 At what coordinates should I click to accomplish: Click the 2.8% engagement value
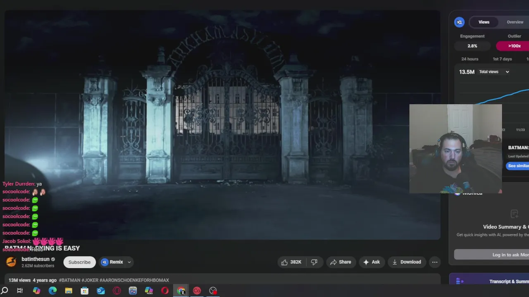(x=472, y=46)
